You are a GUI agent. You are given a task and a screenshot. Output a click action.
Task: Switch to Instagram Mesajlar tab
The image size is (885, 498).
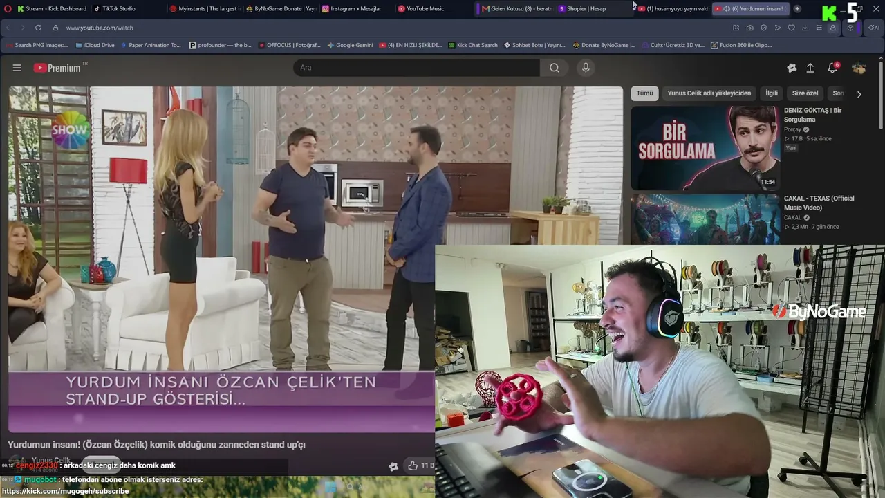pyautogui.click(x=357, y=9)
